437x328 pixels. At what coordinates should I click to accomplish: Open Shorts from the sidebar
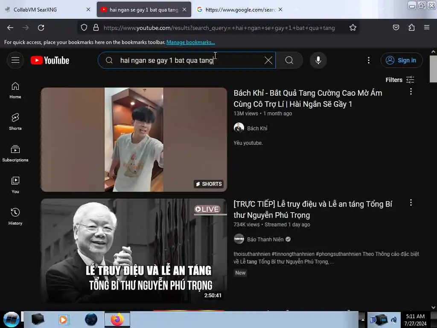(x=15, y=122)
